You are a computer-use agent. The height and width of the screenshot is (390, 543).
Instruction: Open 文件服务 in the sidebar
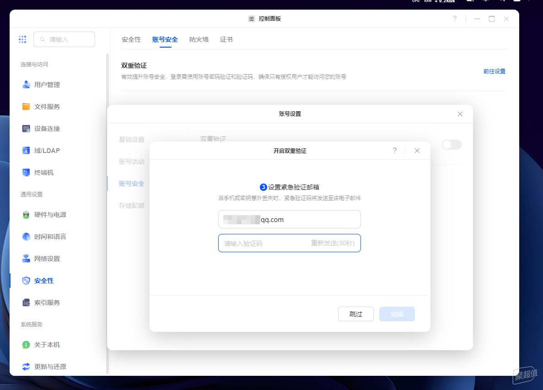click(47, 107)
